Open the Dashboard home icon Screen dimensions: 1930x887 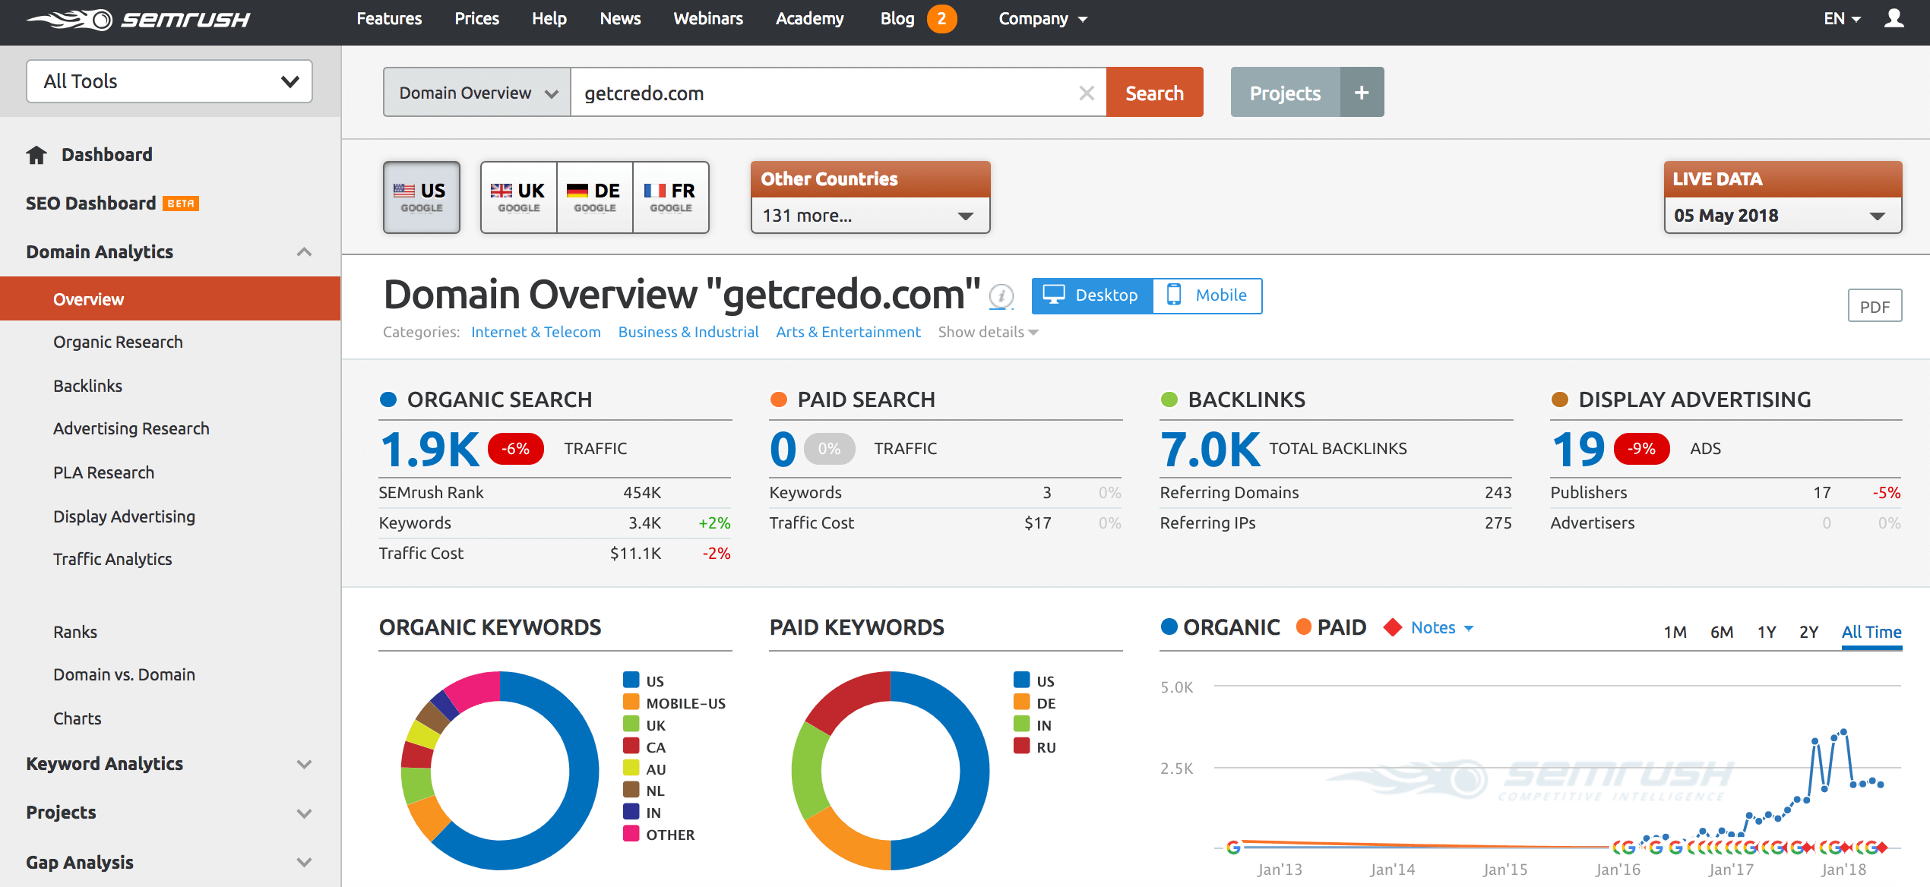coord(36,155)
